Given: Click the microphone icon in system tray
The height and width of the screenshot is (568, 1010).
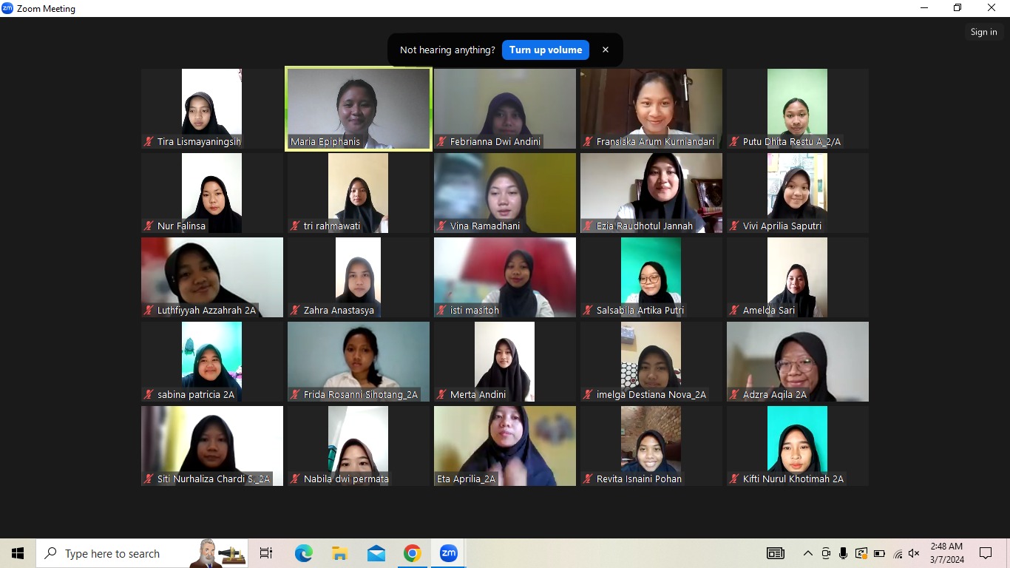Looking at the screenshot, I should coord(843,553).
